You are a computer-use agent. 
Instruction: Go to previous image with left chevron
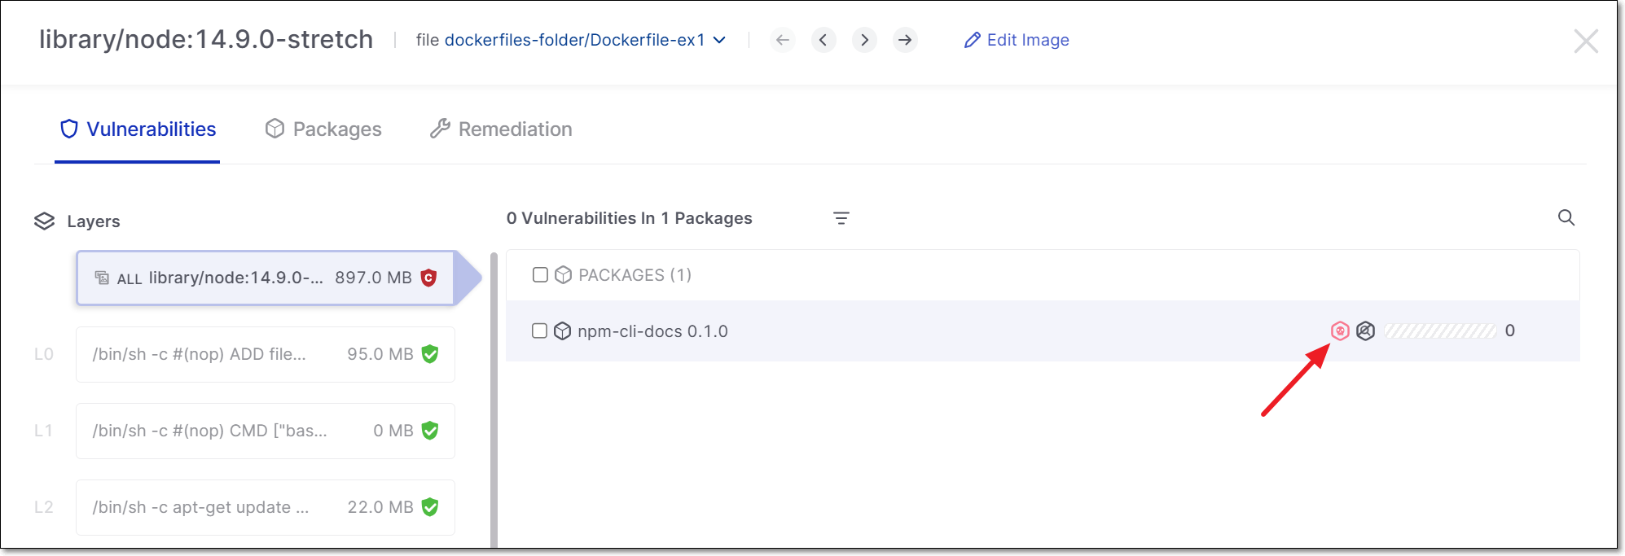click(823, 40)
